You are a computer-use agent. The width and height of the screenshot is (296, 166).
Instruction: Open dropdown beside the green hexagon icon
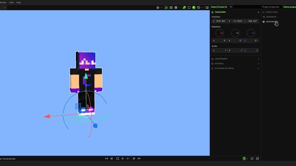(247, 159)
